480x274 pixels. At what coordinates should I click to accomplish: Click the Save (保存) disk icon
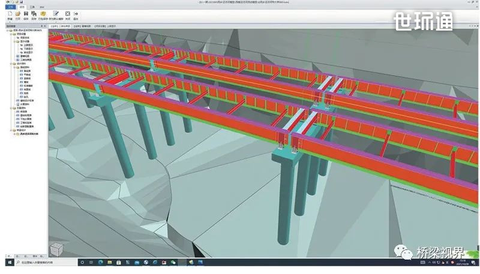coord(27,14)
